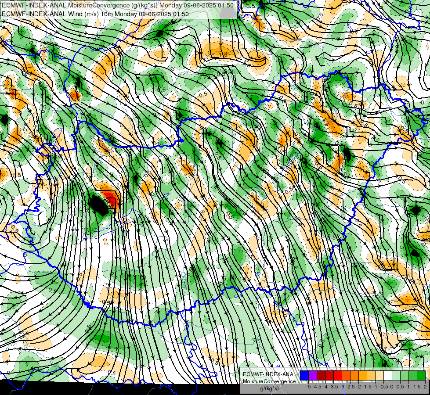Select the maroon swatch between -4.5 and -4
This screenshot has height=395, width=430.
tap(321, 375)
